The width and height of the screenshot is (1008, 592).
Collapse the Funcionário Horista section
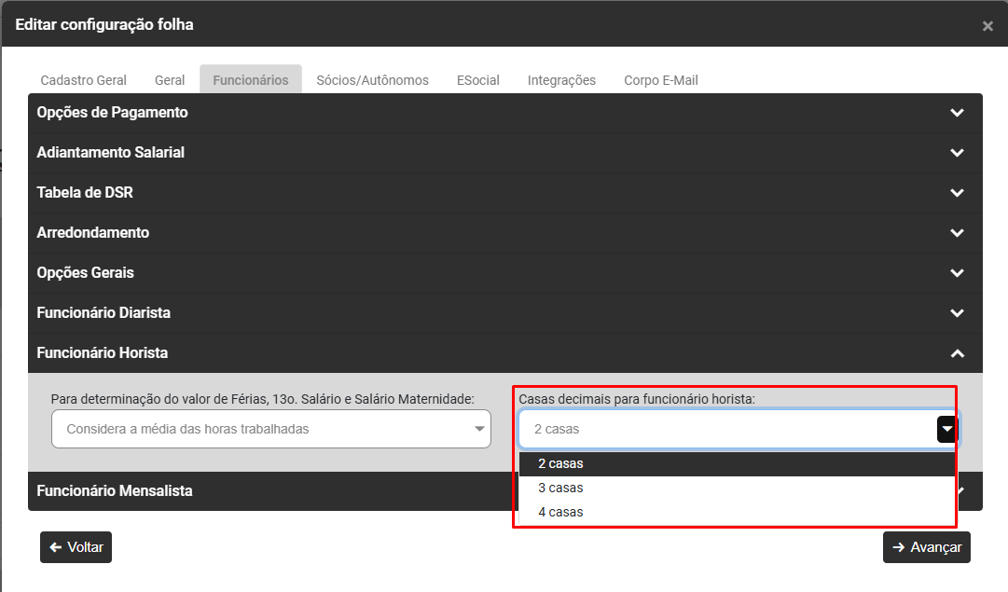click(956, 353)
